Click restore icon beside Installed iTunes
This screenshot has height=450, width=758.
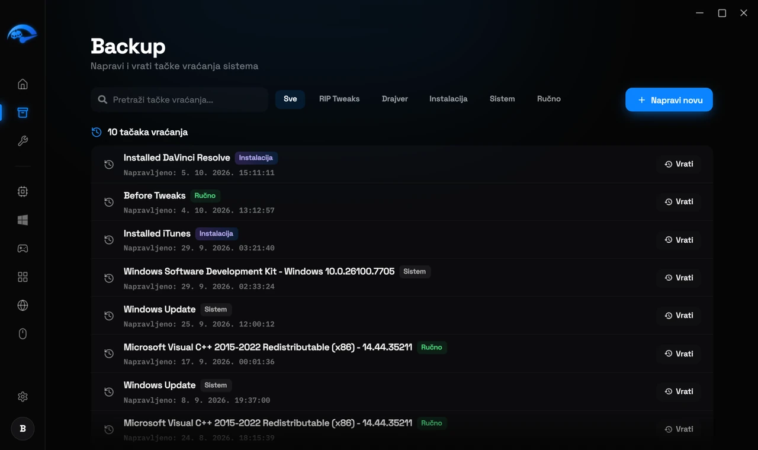coord(109,240)
